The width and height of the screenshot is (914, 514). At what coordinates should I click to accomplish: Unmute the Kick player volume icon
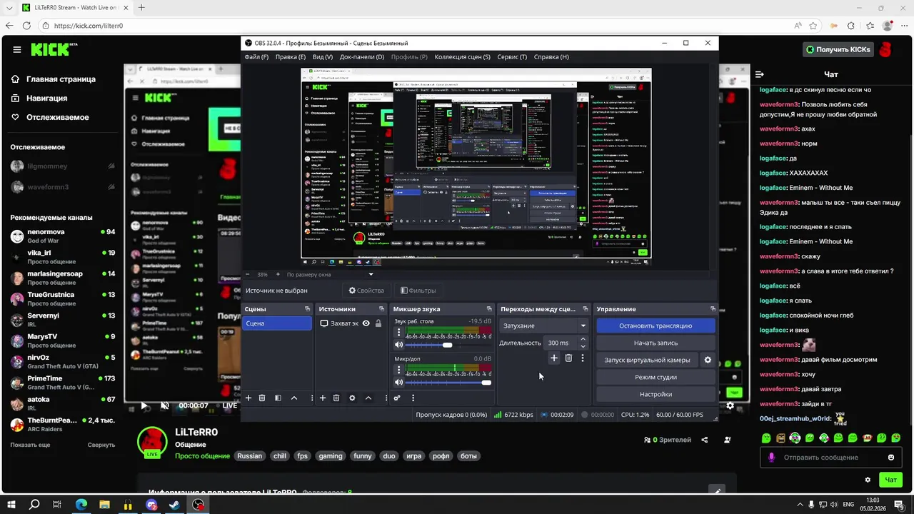point(165,405)
